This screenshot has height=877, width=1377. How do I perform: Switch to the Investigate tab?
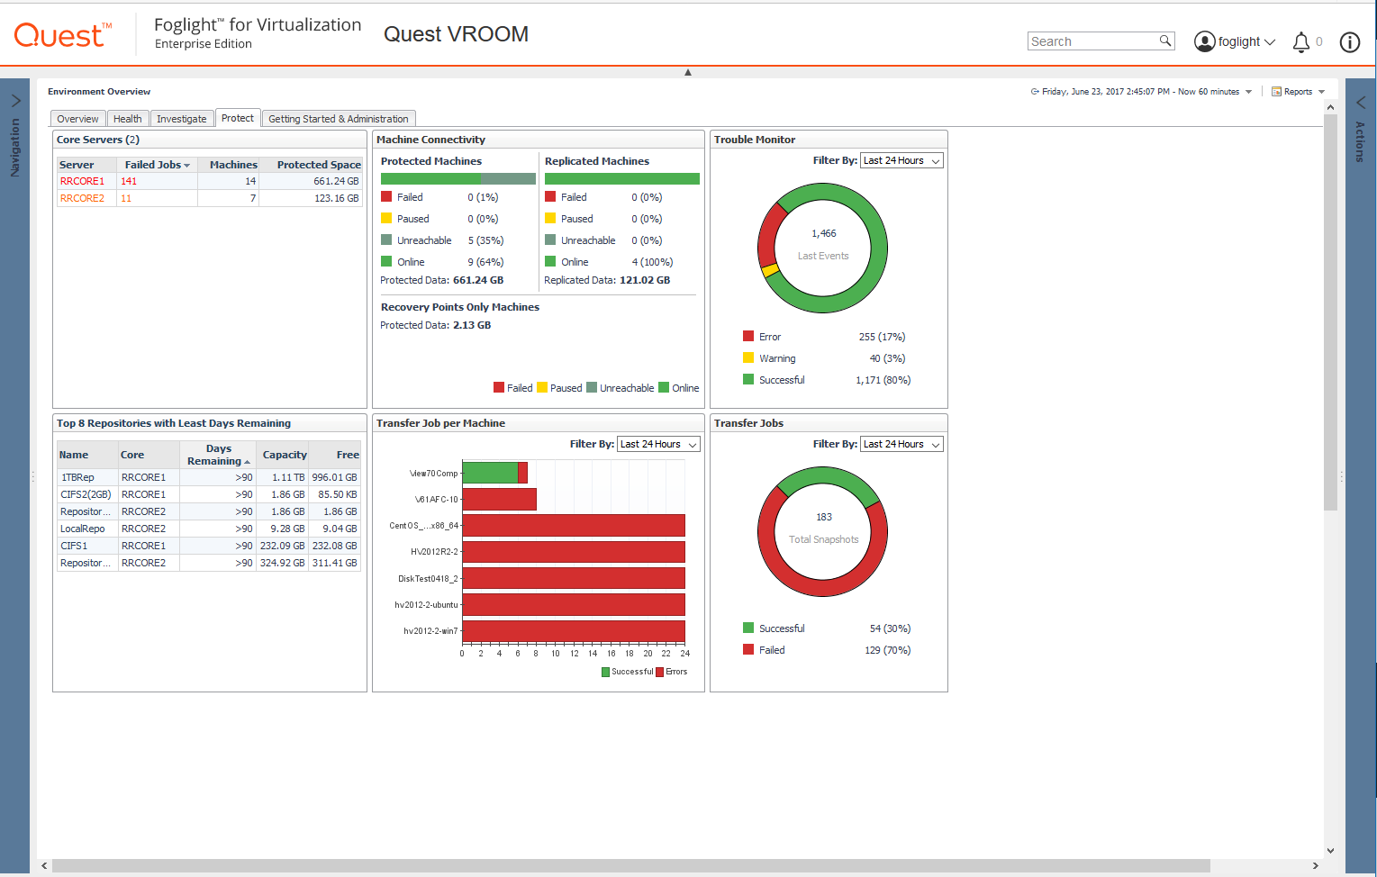coord(181,119)
